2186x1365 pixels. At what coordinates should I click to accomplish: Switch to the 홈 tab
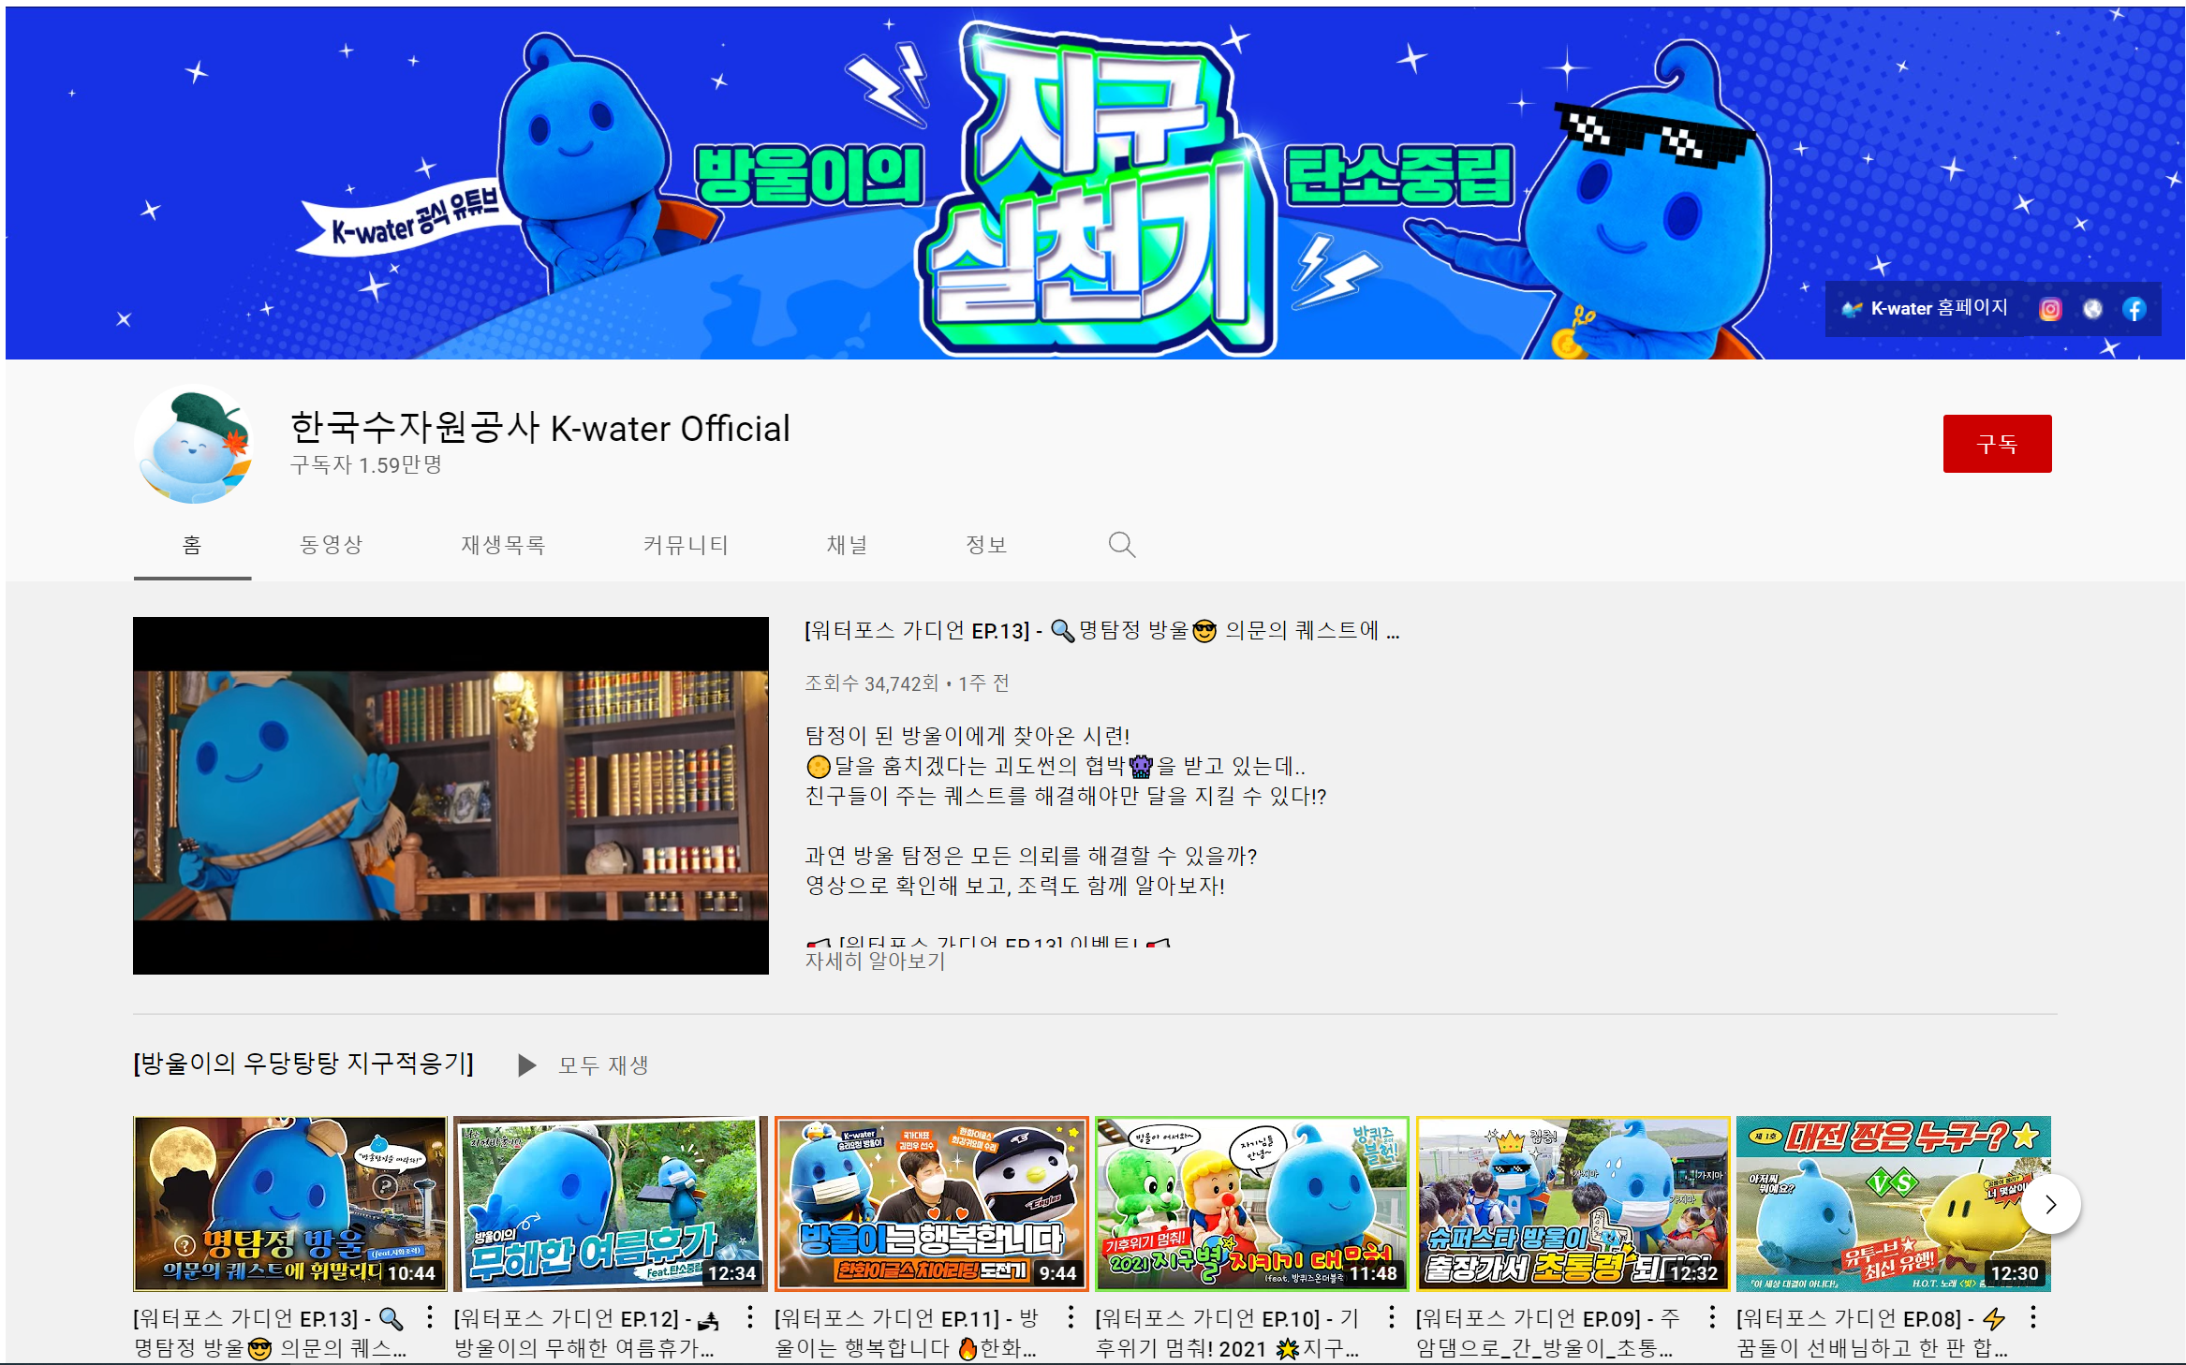tap(192, 545)
